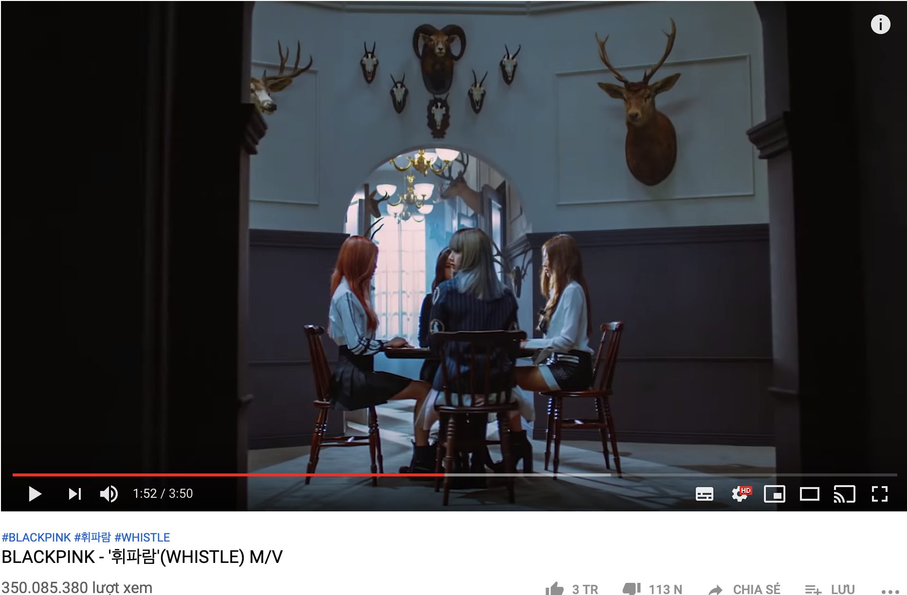Toggle subtitles/closed captions
The width and height of the screenshot is (907, 595).
[x=704, y=494]
